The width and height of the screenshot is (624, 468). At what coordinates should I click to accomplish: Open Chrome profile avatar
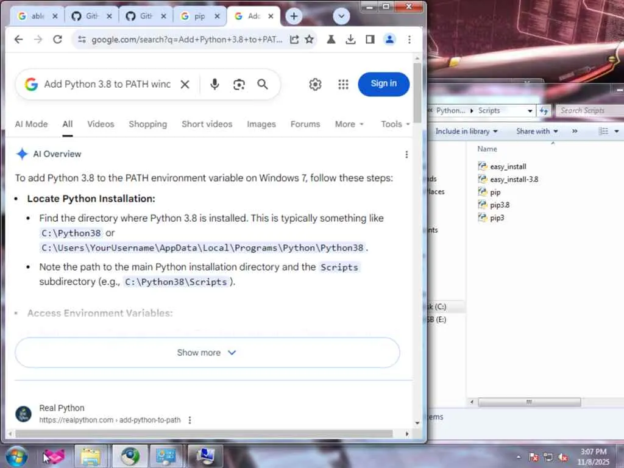(x=389, y=40)
